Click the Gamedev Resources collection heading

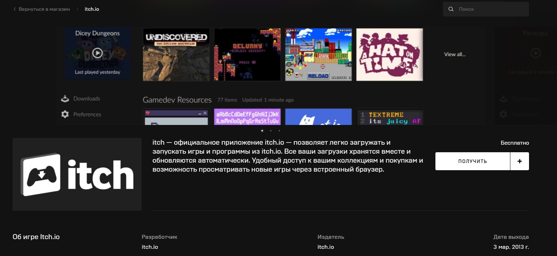[x=177, y=100]
